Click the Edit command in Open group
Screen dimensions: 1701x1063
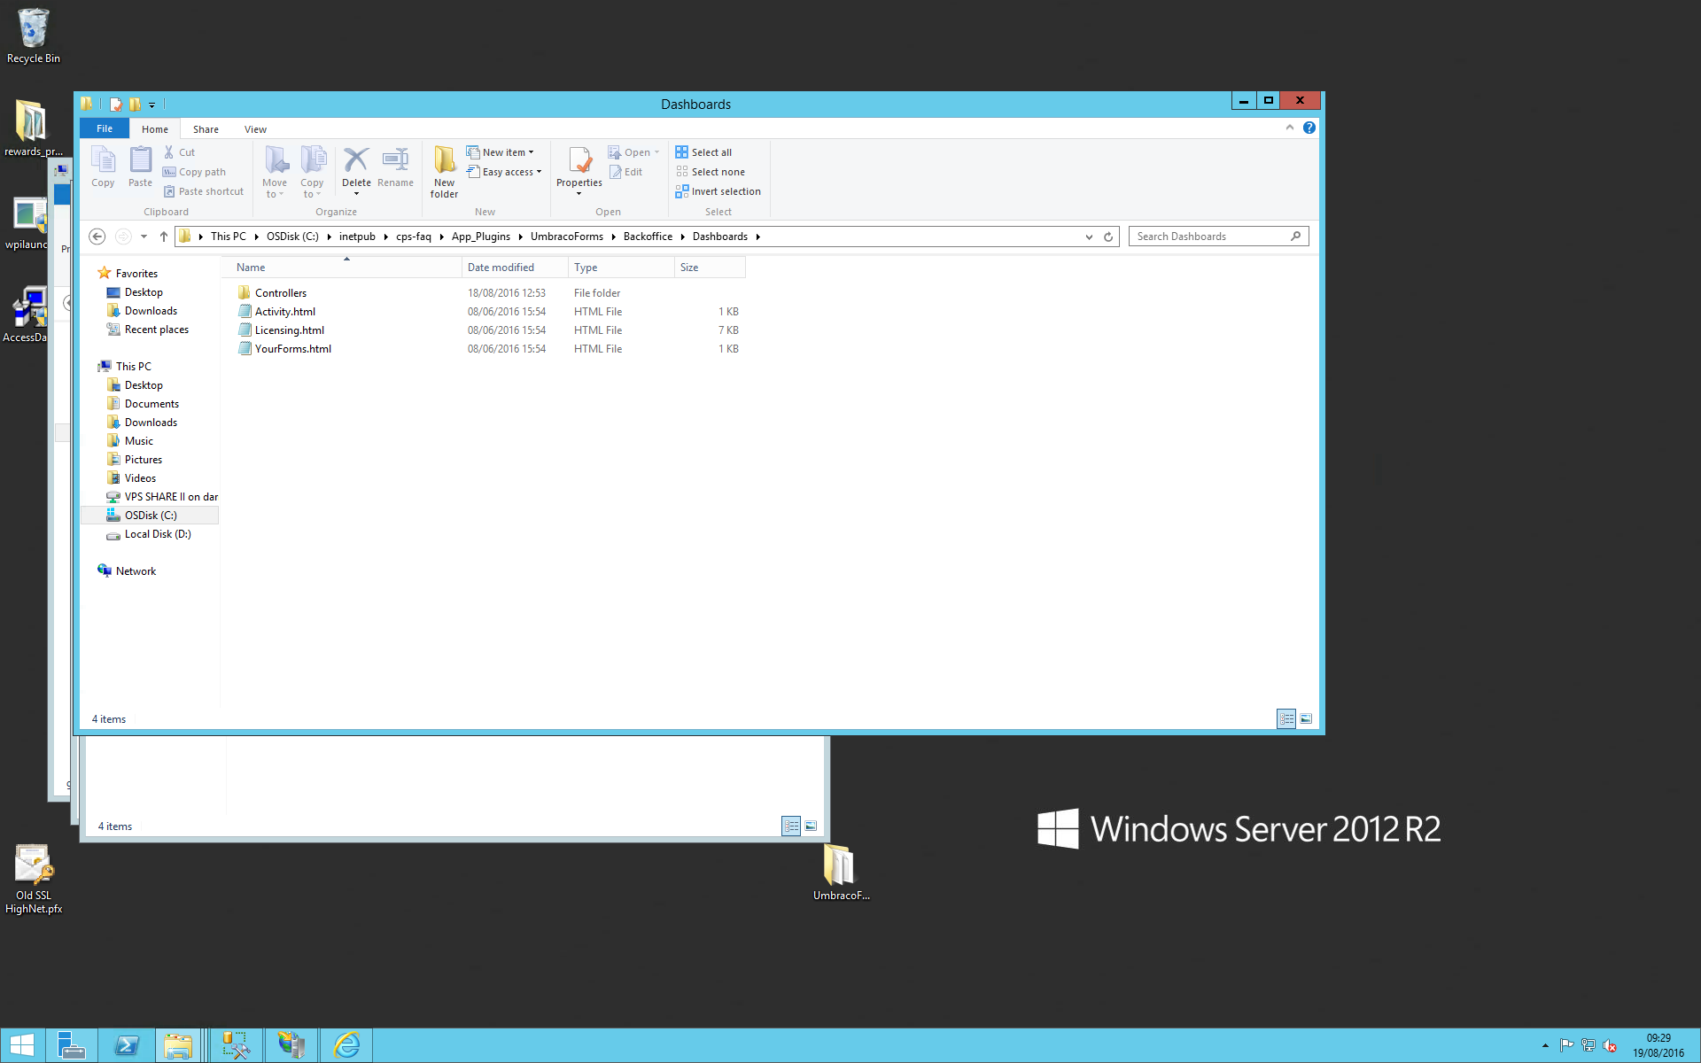(x=625, y=172)
